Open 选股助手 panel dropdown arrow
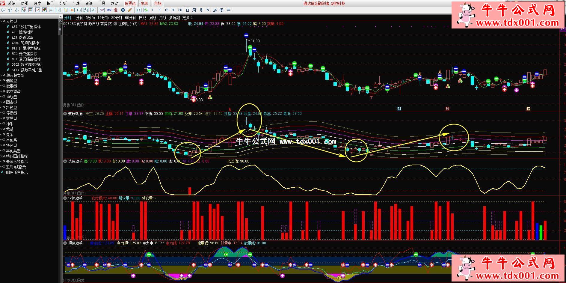Image resolution: width=566 pixels, height=283 pixels. click(x=65, y=161)
